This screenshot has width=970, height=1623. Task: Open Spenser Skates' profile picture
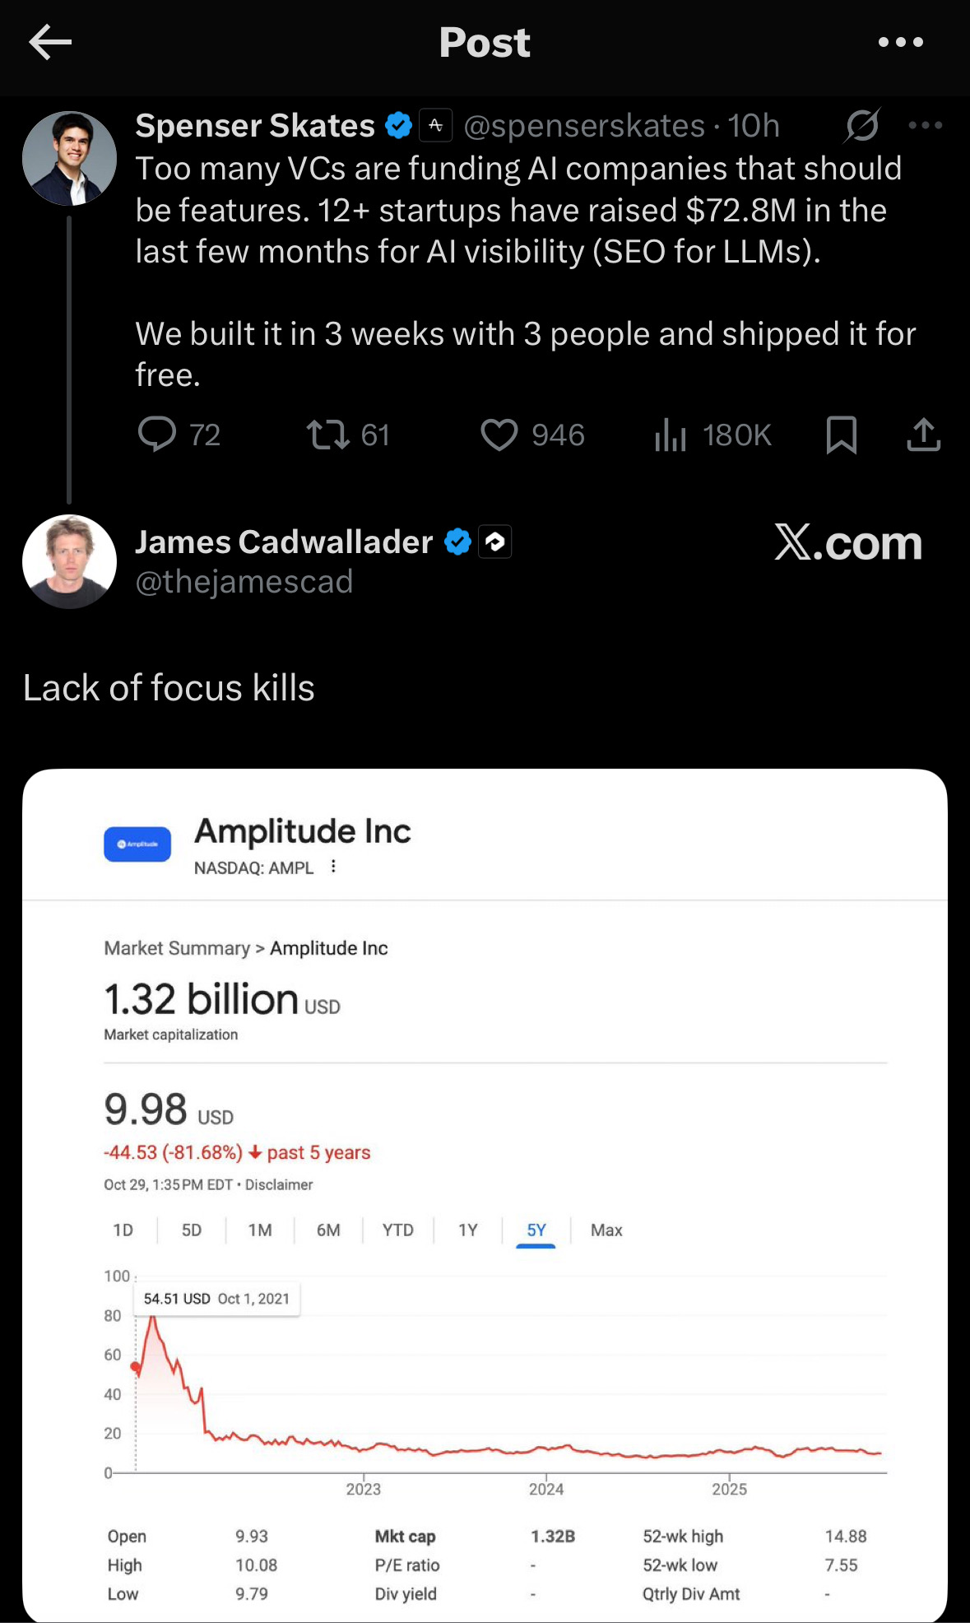click(x=70, y=158)
